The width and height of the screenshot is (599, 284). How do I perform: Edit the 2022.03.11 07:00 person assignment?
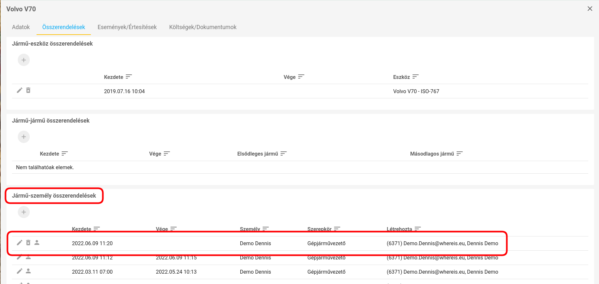click(19, 271)
